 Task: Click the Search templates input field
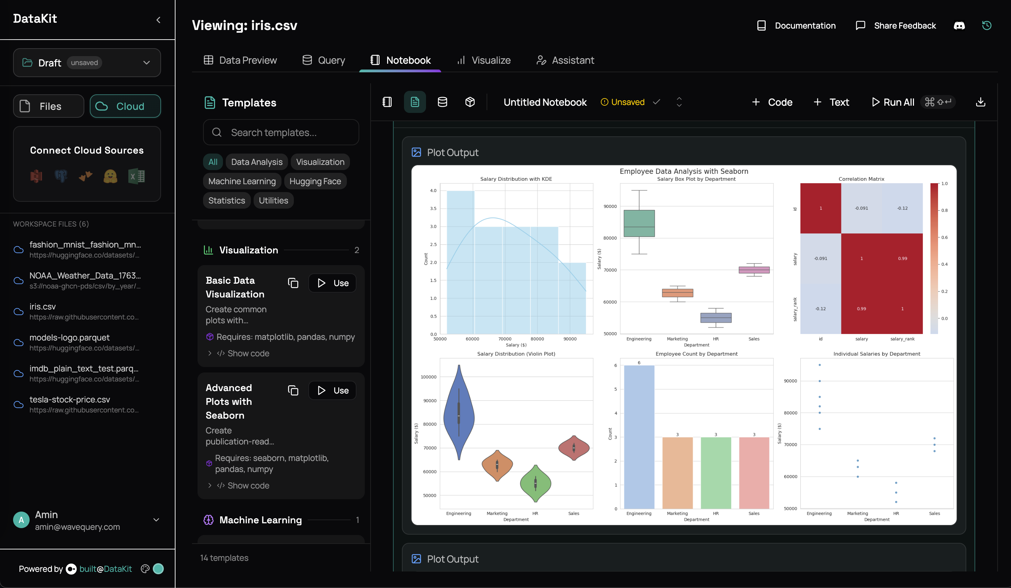tap(281, 133)
